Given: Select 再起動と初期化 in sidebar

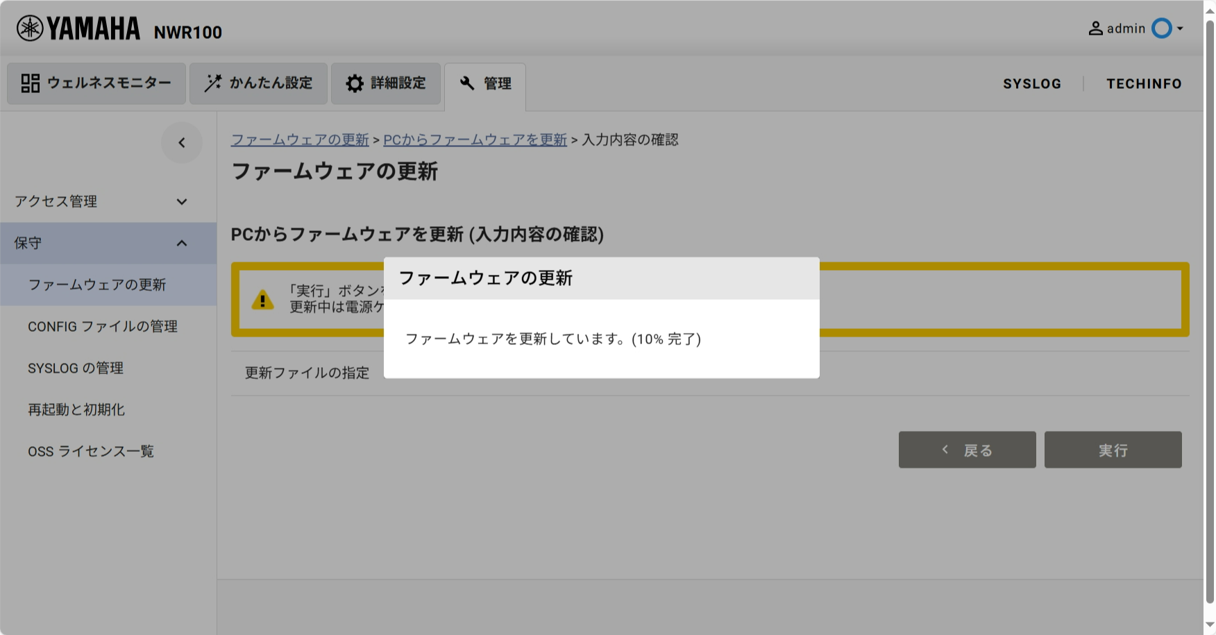Looking at the screenshot, I should (76, 410).
